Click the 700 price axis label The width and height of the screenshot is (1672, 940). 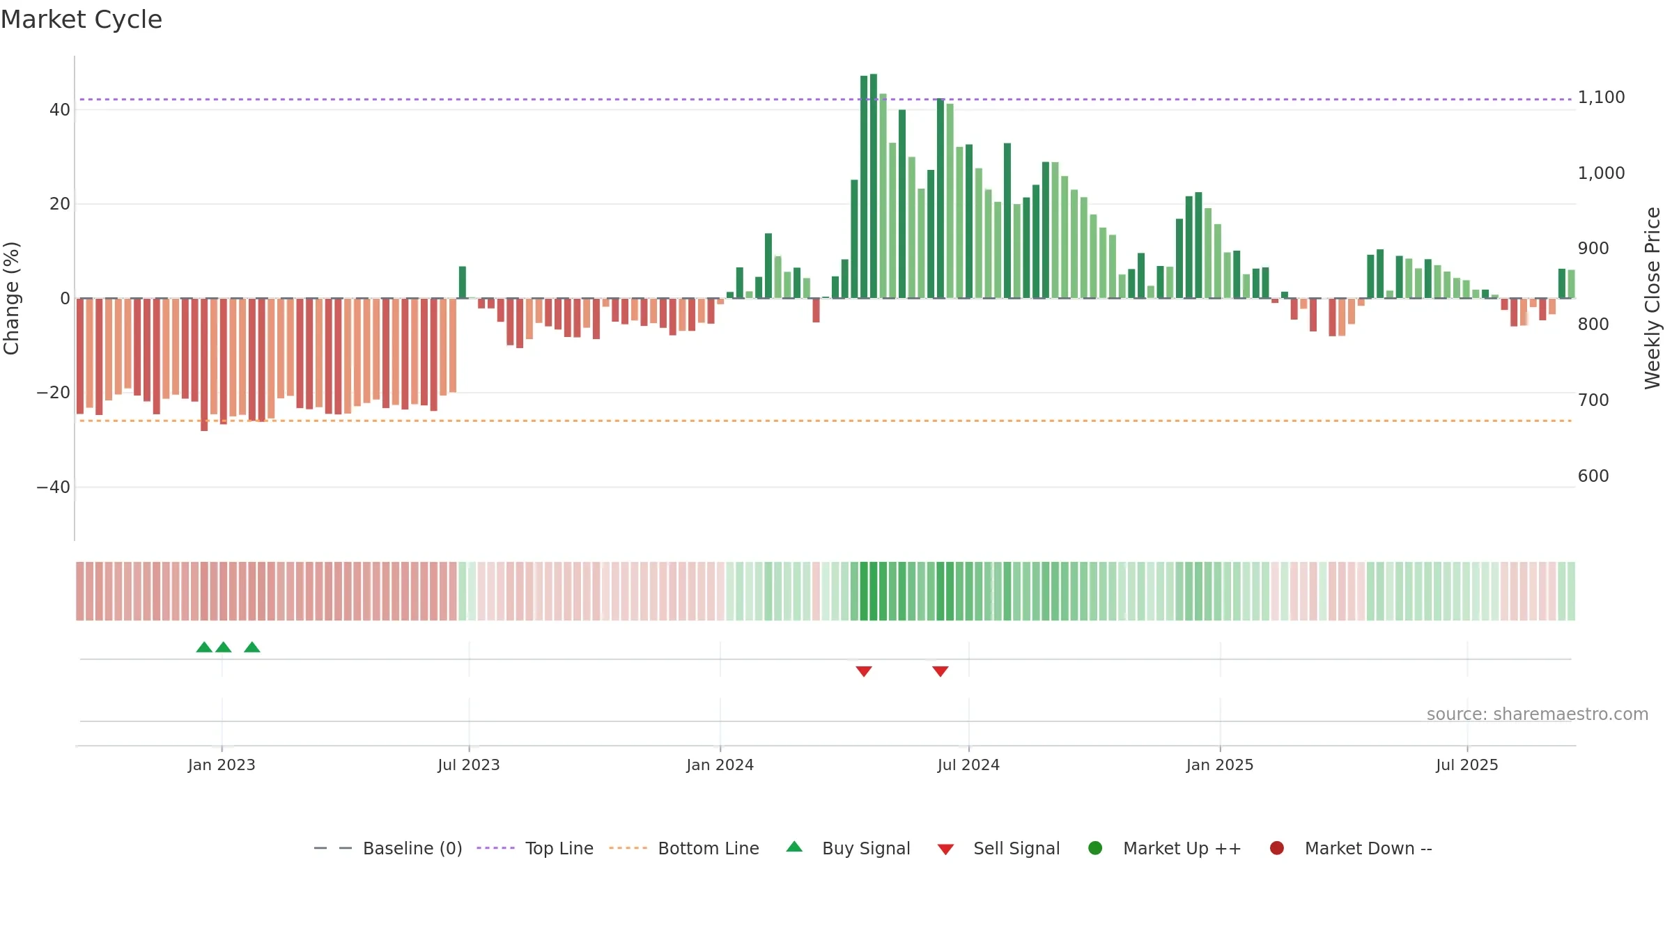click(x=1593, y=400)
